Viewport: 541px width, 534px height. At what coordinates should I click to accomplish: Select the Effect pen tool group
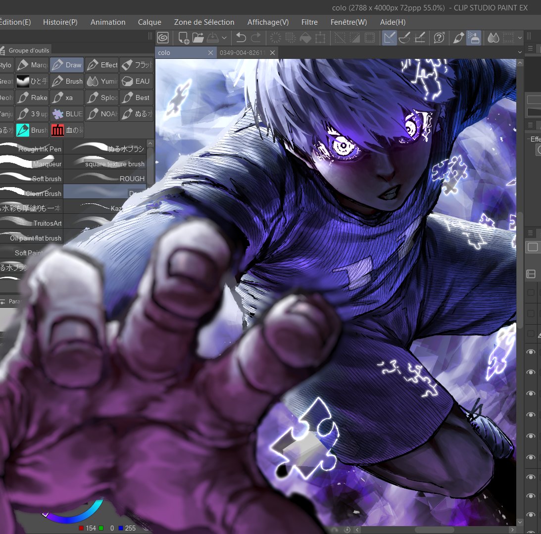[102, 65]
